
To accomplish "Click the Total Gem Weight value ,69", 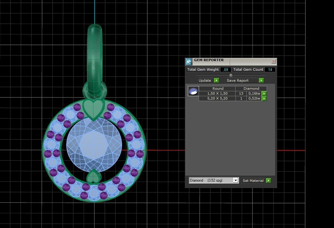I will tap(226, 70).
